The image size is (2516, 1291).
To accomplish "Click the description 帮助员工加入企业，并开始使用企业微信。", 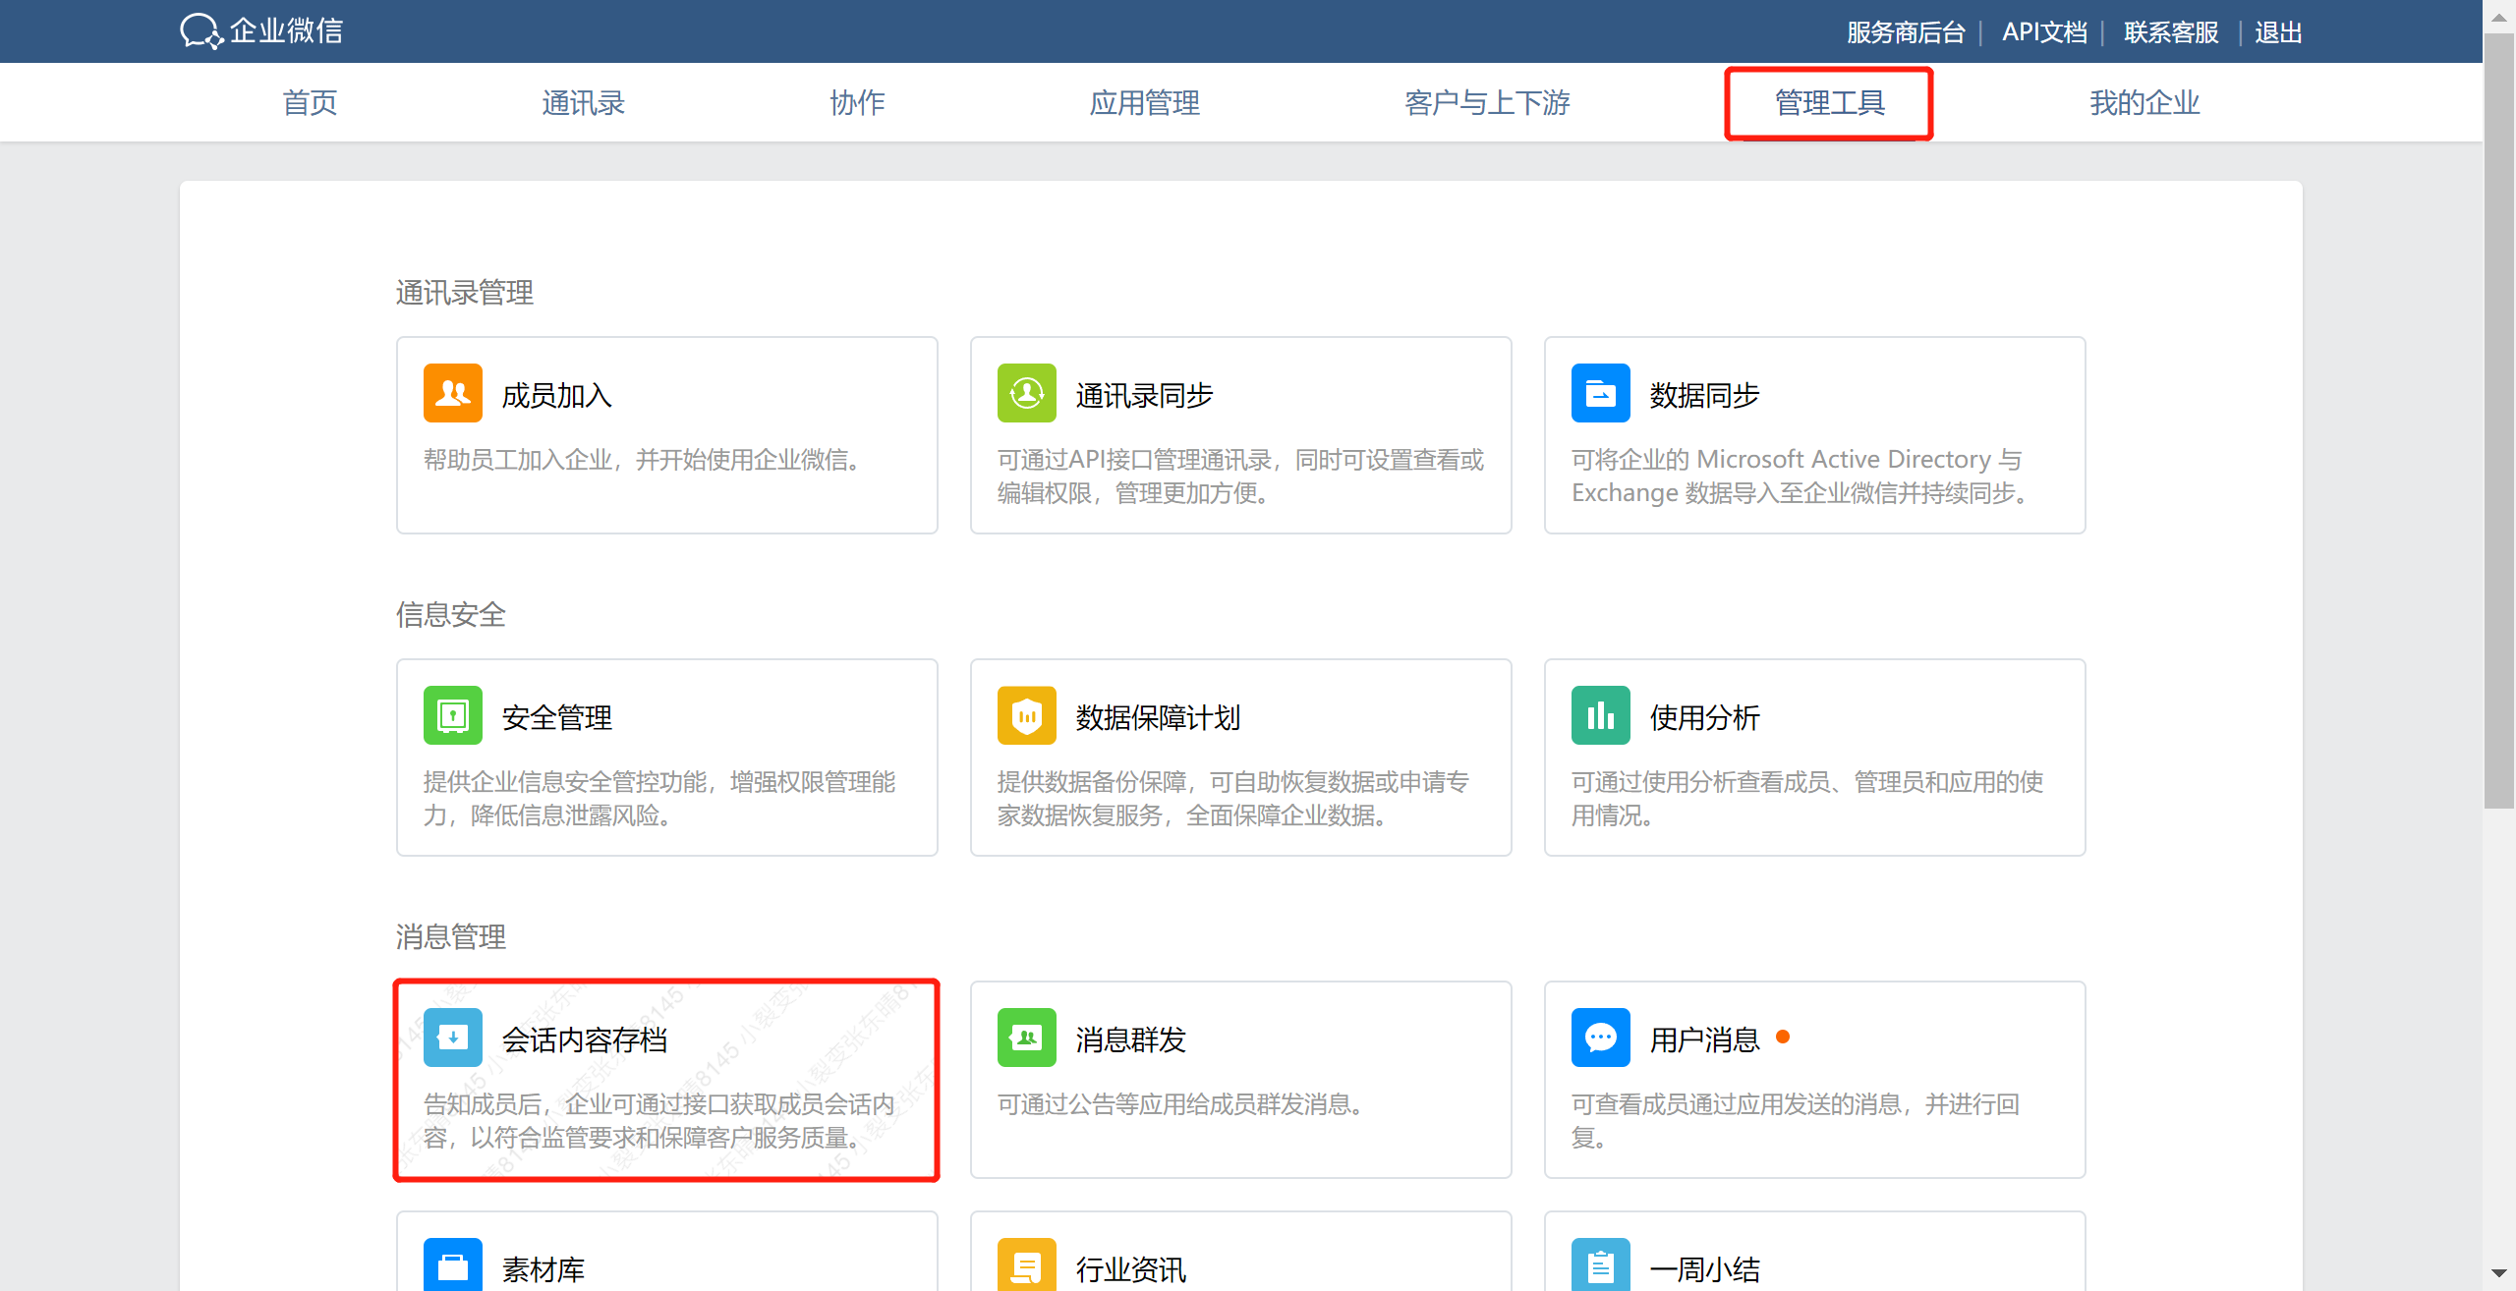I will (x=645, y=460).
